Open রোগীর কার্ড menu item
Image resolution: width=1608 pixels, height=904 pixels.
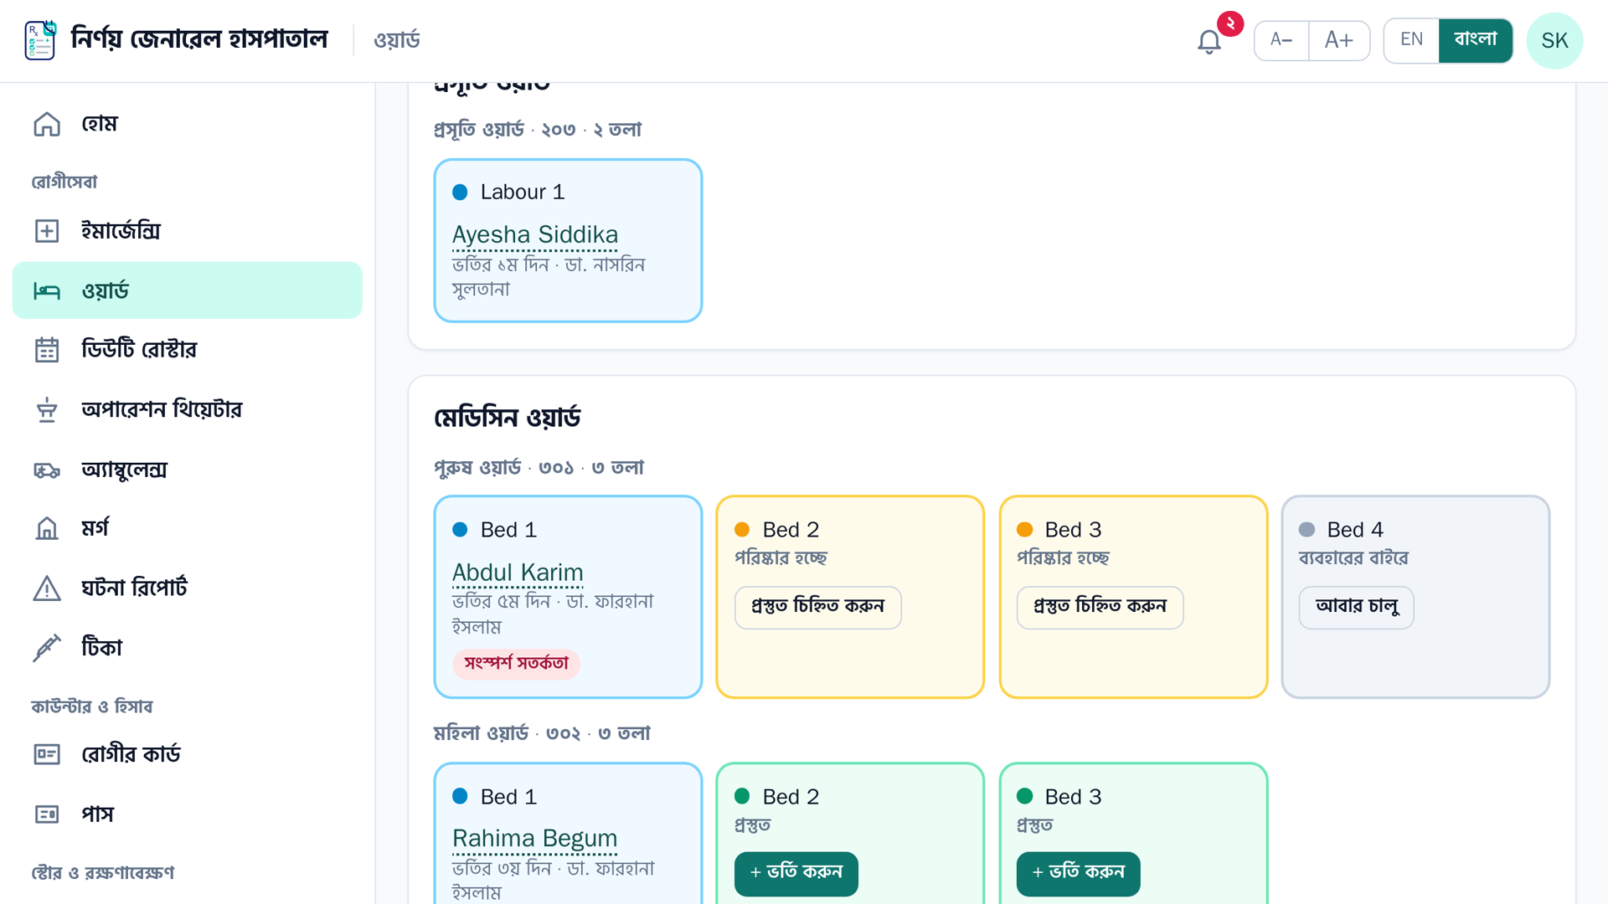pyautogui.click(x=188, y=754)
